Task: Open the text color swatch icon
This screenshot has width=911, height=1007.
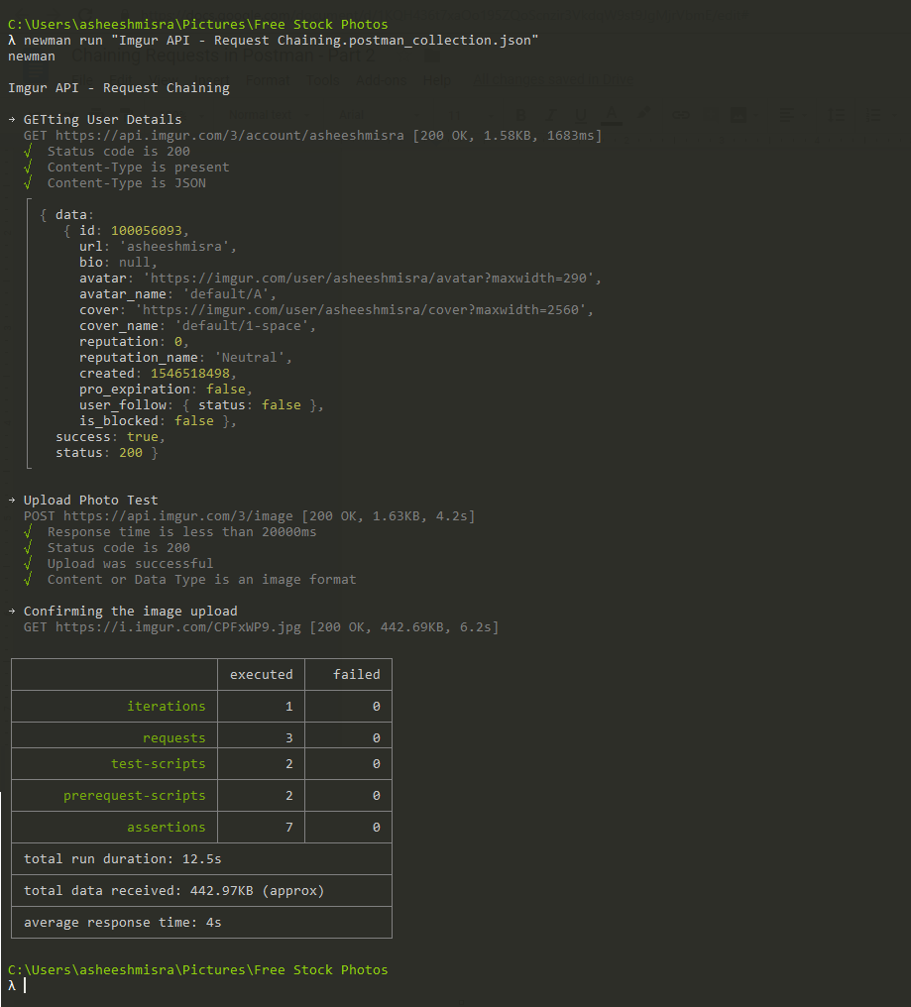Action: [x=611, y=113]
